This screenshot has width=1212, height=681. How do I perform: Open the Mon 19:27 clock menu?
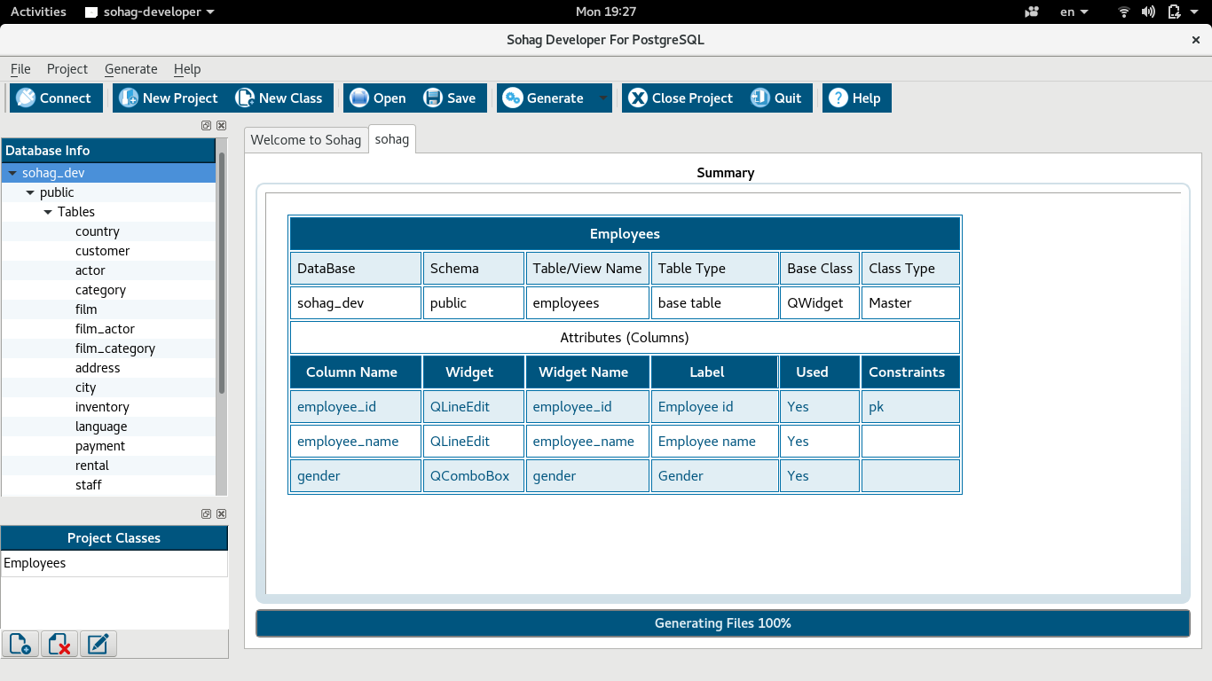coord(606,12)
